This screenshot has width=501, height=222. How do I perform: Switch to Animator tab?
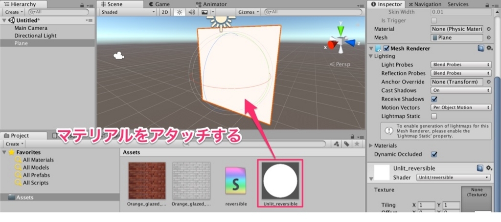pos(211,4)
